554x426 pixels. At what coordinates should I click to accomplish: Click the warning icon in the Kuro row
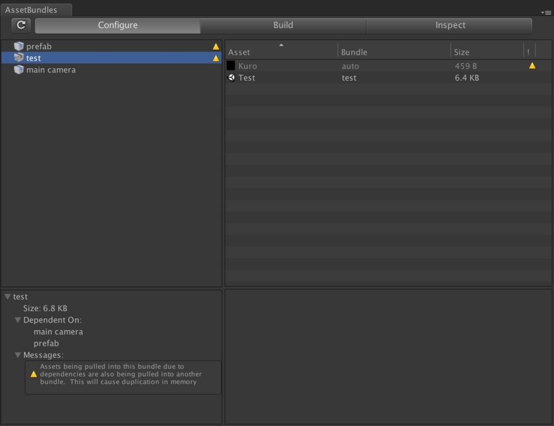pyautogui.click(x=532, y=65)
